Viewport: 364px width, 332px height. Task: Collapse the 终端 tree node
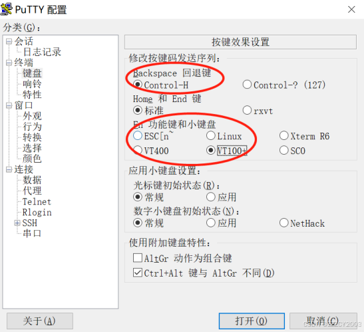[9, 63]
